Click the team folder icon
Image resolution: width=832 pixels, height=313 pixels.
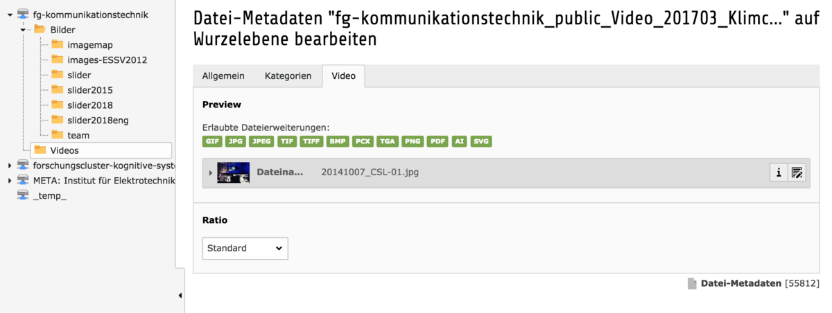click(57, 135)
